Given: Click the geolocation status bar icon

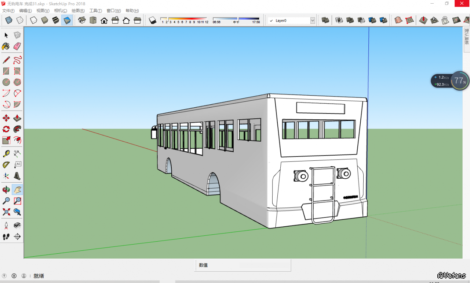Looking at the screenshot, I should (x=4, y=276).
